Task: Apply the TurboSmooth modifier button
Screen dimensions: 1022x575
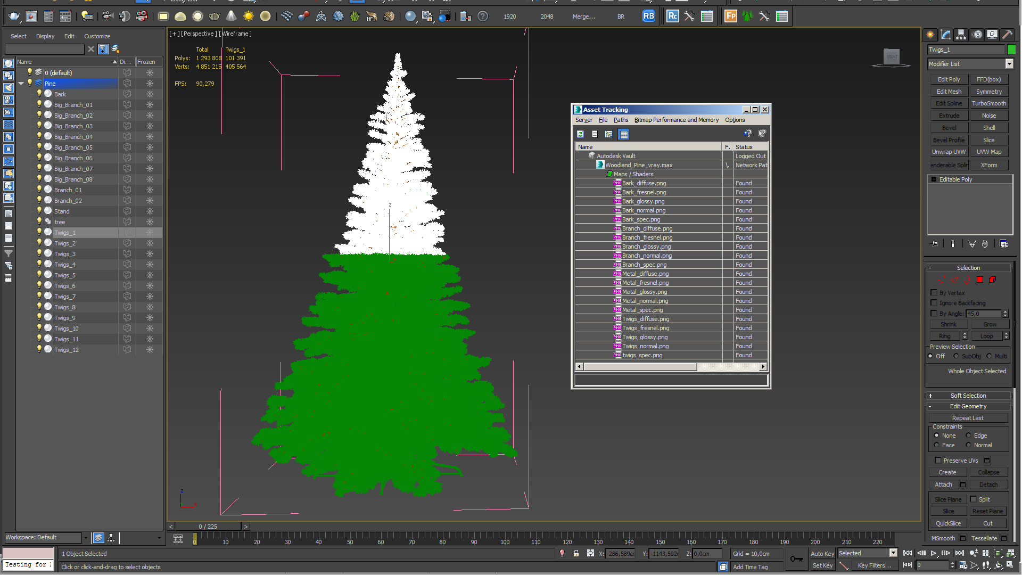Action: pos(989,104)
